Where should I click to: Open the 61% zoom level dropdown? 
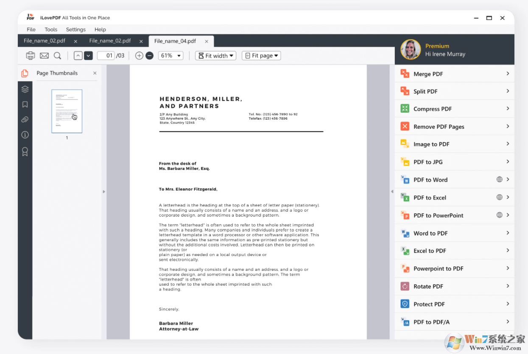pos(170,56)
